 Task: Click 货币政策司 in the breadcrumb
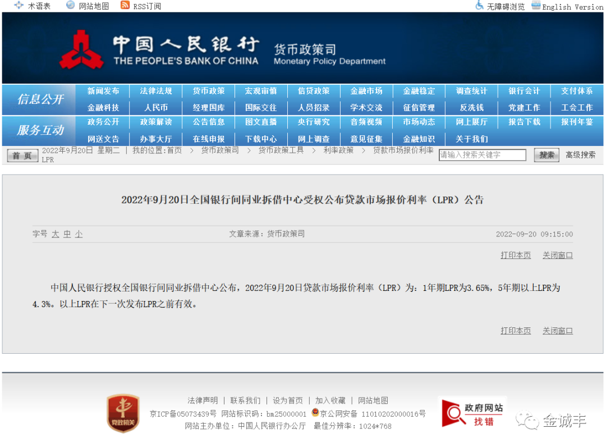(220, 150)
